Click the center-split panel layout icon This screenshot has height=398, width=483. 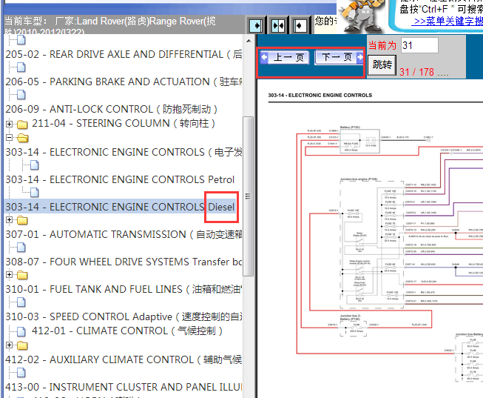(278, 26)
